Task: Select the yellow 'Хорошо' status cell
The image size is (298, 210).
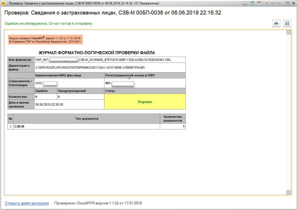Action: pyautogui.click(x=145, y=102)
